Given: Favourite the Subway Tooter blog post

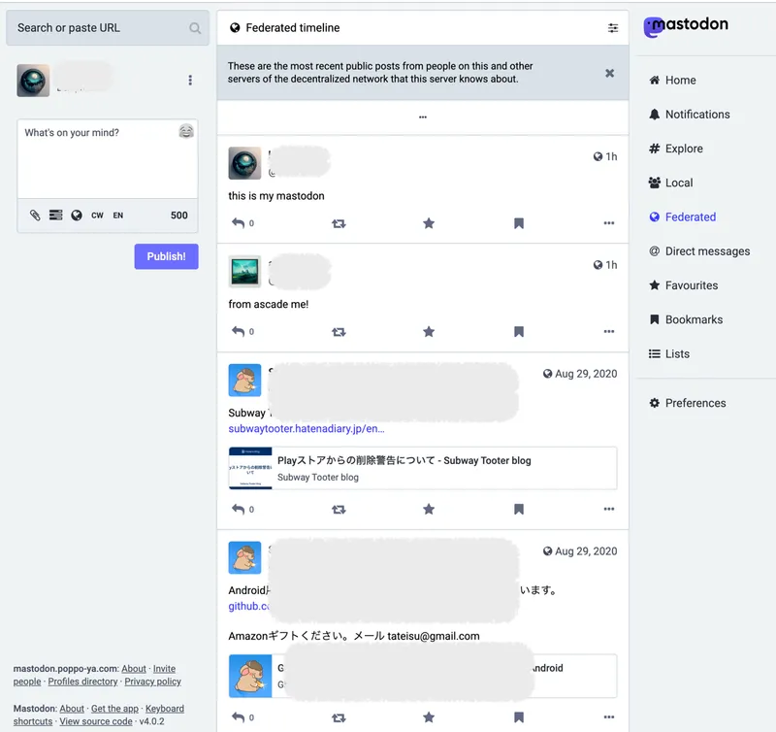Looking at the screenshot, I should pos(429,509).
